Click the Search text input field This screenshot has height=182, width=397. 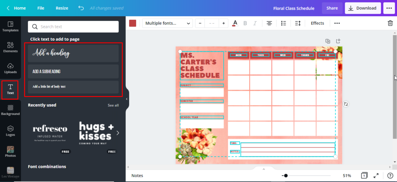click(73, 27)
